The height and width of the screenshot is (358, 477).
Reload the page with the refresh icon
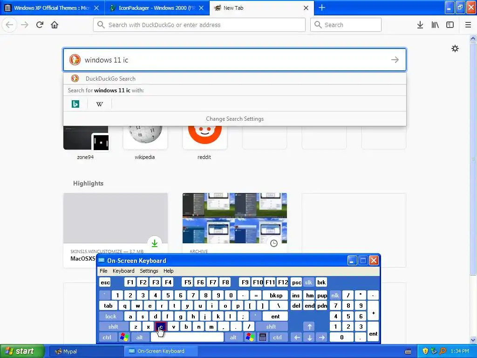click(x=40, y=25)
